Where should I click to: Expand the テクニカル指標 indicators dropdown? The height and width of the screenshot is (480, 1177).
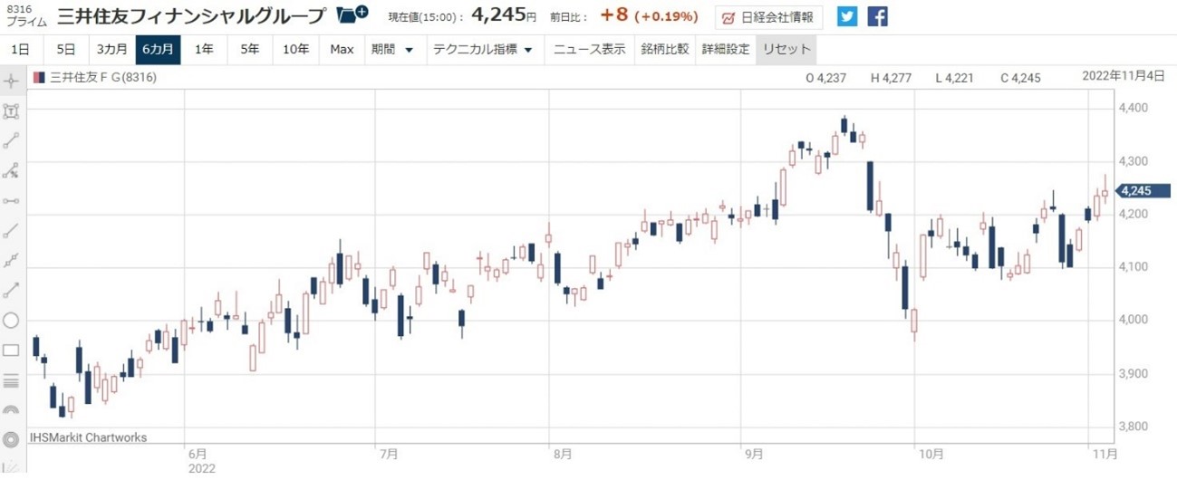(x=483, y=49)
